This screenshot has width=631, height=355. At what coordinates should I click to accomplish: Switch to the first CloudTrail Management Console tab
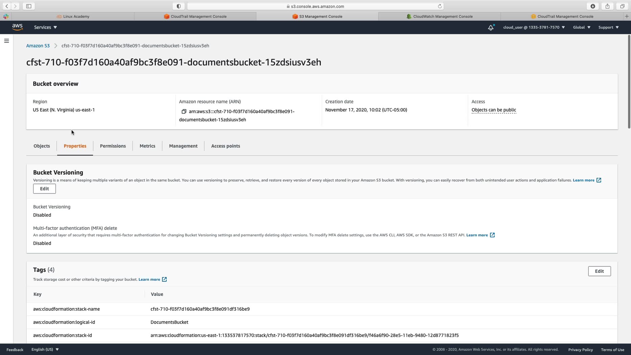(195, 16)
